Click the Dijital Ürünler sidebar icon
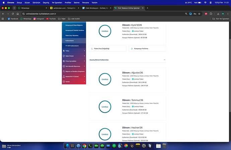The height and width of the screenshot is (150, 231). [x=64, y=56]
